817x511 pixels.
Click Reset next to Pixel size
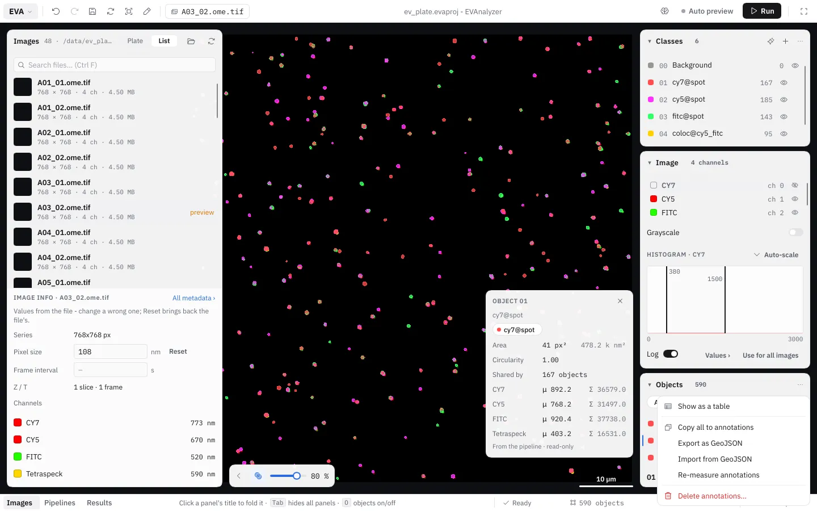click(178, 351)
